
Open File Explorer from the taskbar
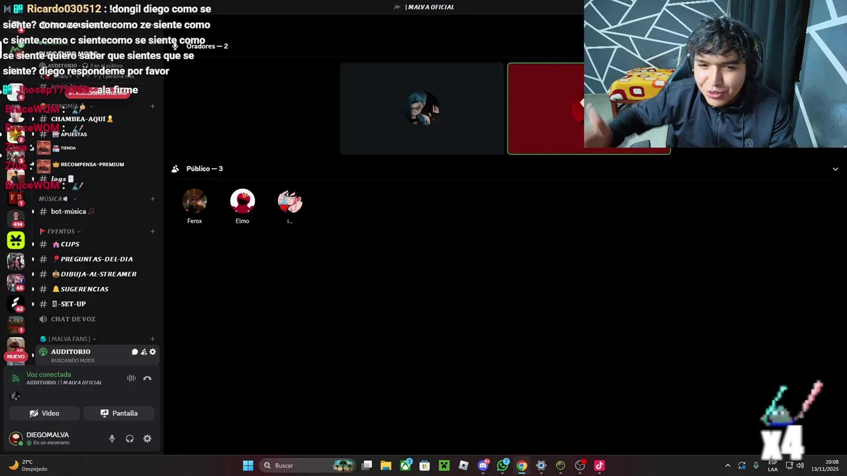(x=386, y=465)
